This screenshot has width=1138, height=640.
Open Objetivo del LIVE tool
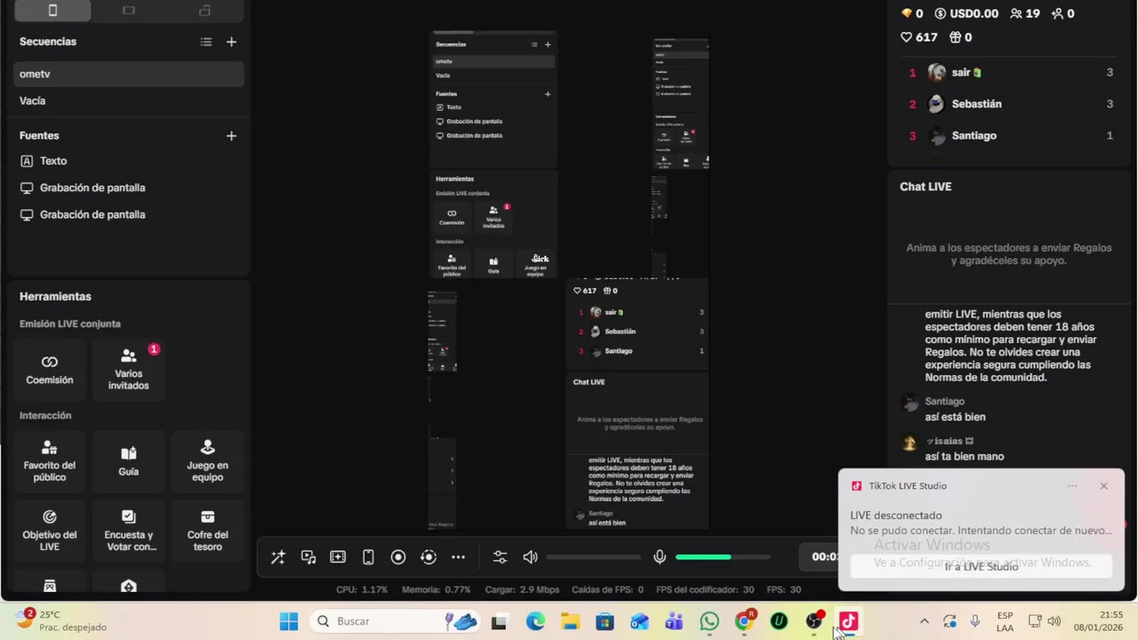(x=50, y=530)
